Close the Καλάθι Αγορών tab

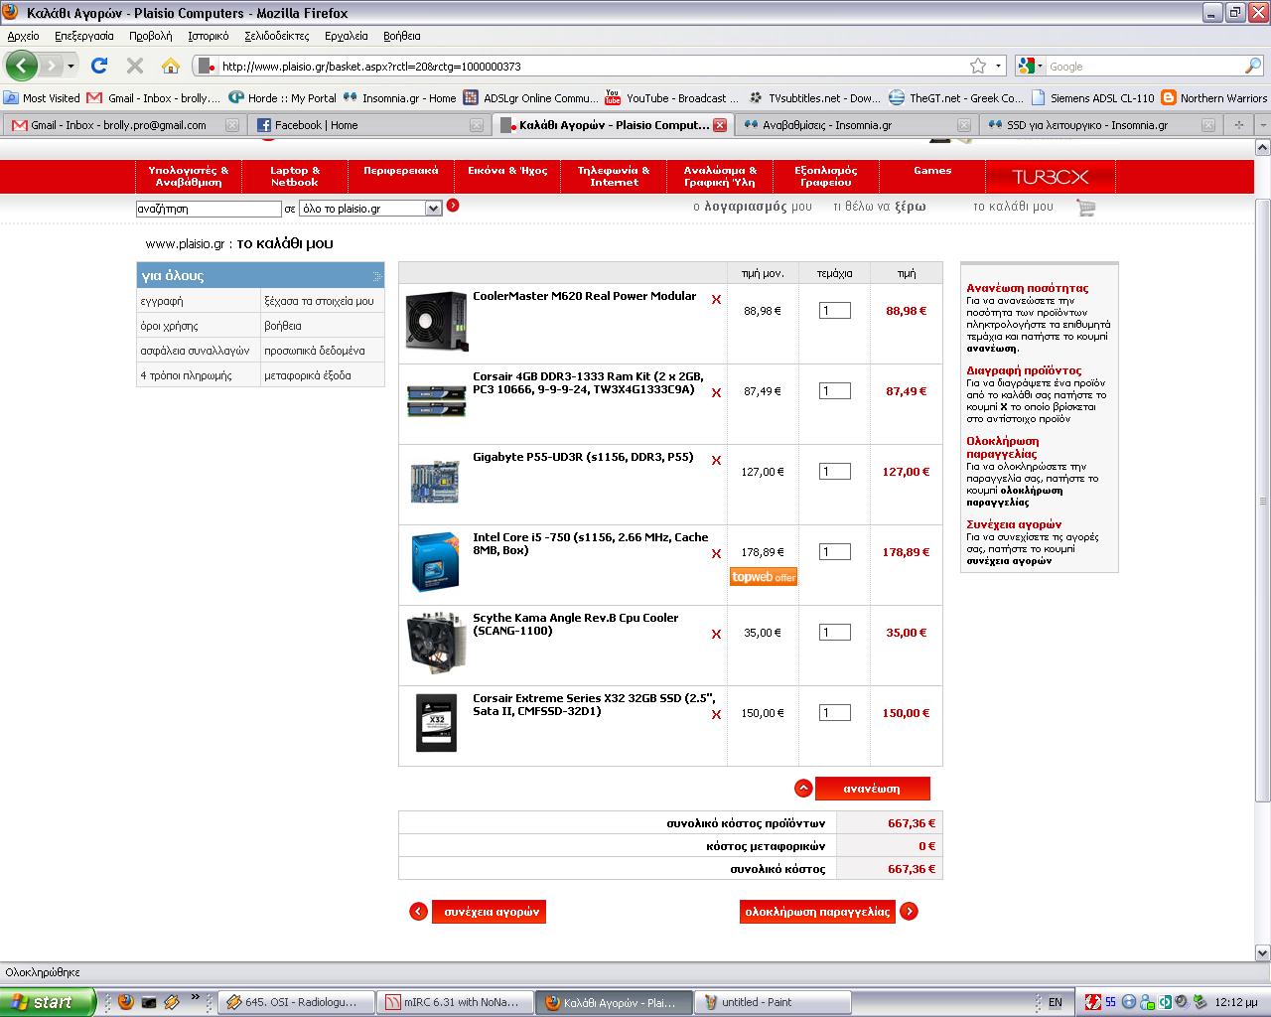coord(720,125)
